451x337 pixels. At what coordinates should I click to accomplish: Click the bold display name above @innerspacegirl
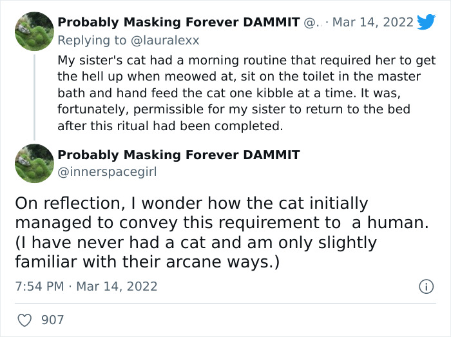[178, 155]
